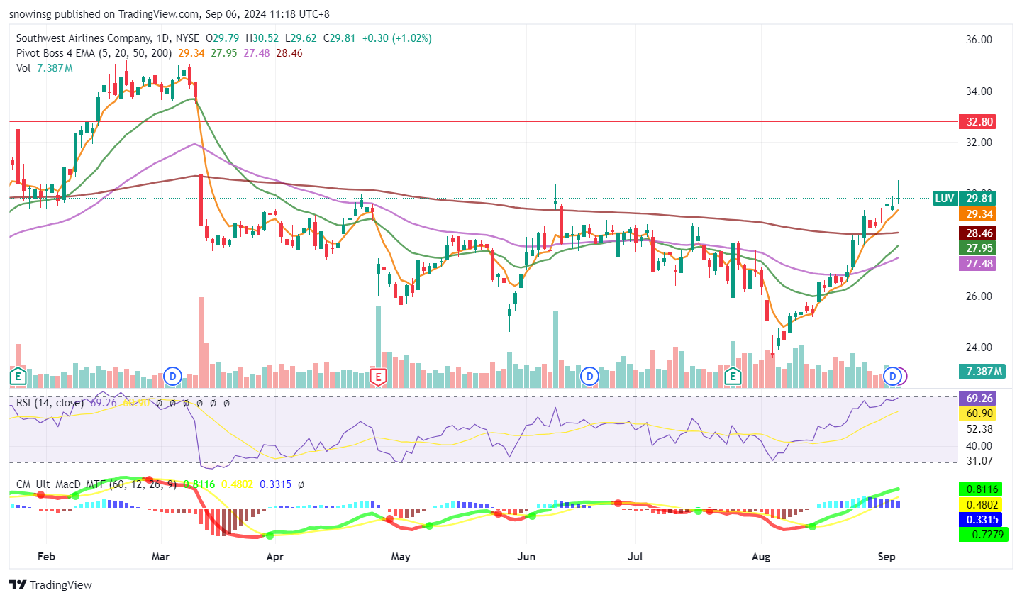Click the green LUV ticker tag on price axis
The width and height of the screenshot is (1022, 600).
(x=945, y=199)
